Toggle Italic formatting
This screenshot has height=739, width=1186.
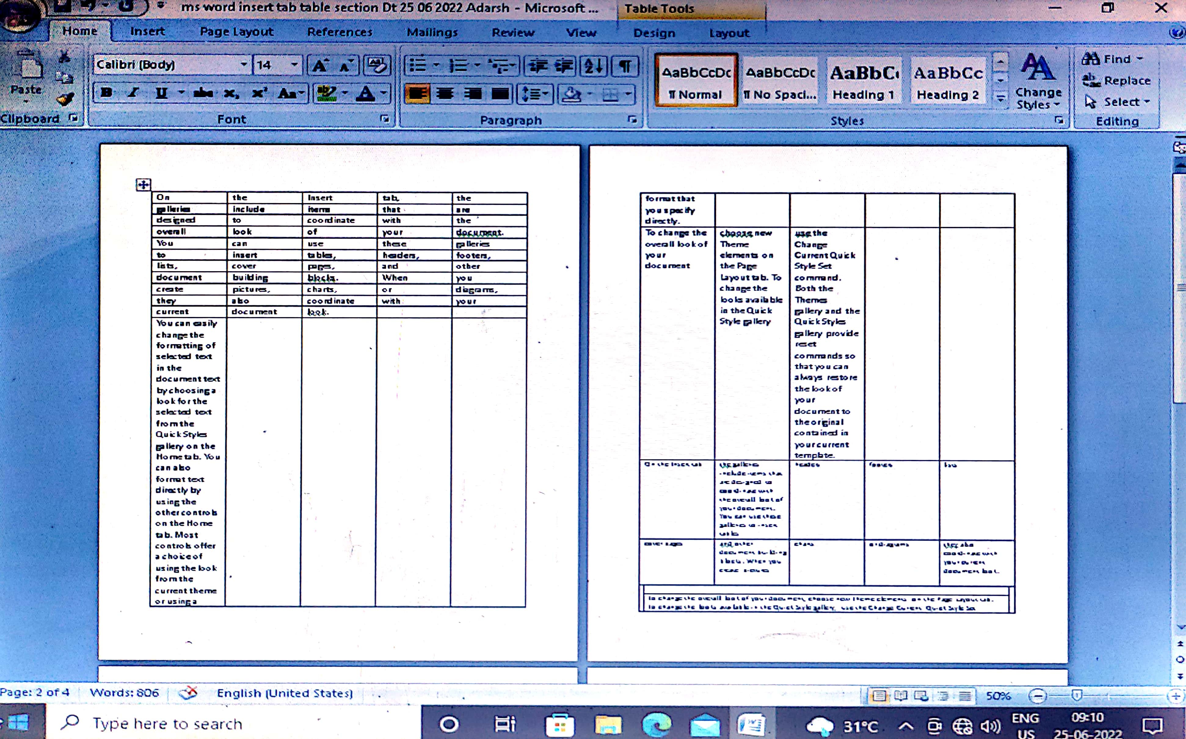[133, 93]
